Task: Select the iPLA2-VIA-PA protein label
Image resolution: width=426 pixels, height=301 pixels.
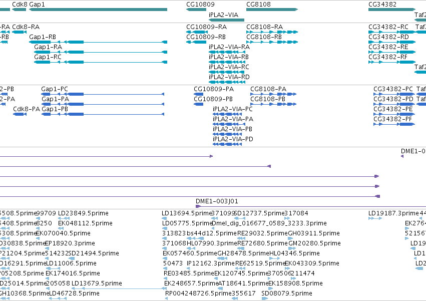Action: (x=233, y=119)
